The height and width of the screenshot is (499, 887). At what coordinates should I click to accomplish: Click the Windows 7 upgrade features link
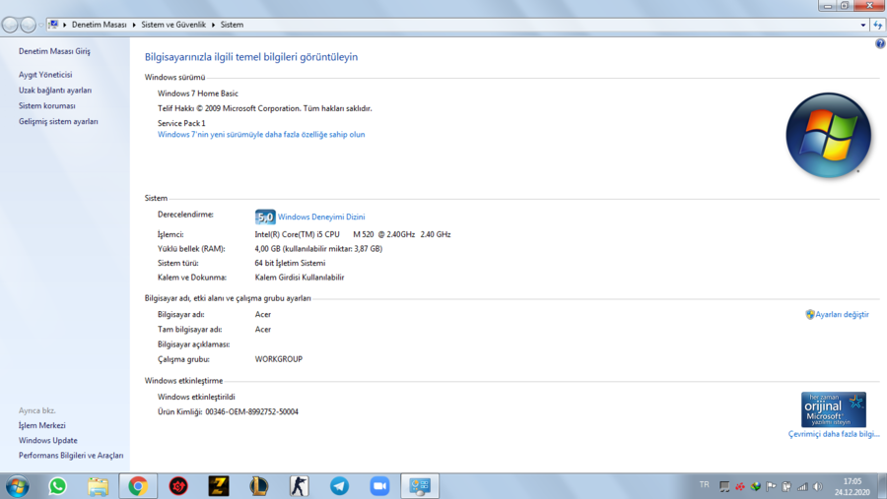pyautogui.click(x=261, y=135)
